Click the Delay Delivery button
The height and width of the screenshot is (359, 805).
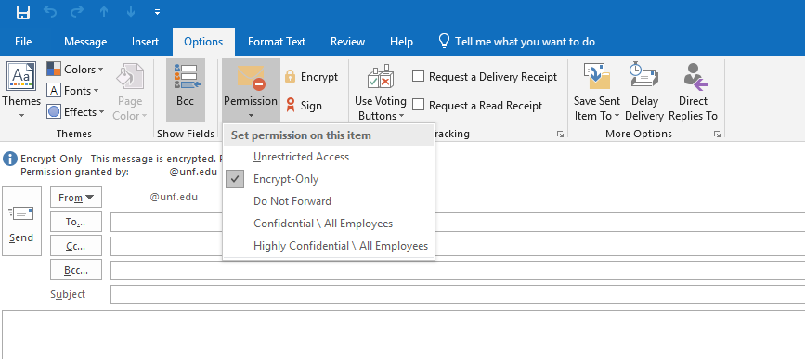pos(644,93)
